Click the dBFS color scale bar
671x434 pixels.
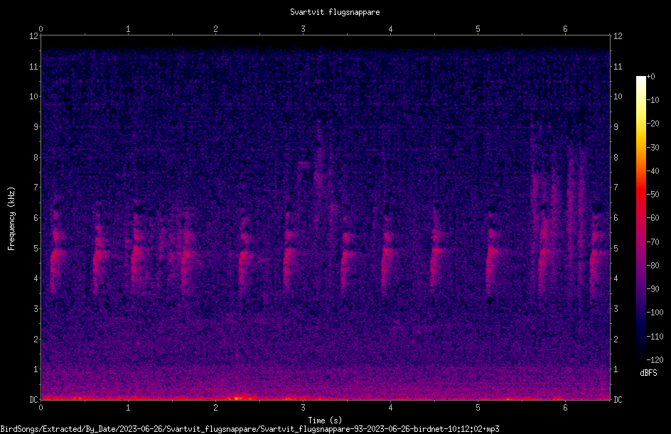click(x=640, y=217)
